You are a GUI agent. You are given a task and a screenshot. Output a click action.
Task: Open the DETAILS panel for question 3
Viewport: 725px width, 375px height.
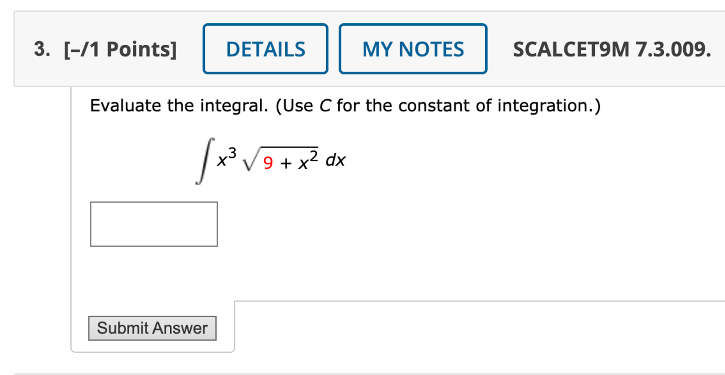click(x=265, y=49)
